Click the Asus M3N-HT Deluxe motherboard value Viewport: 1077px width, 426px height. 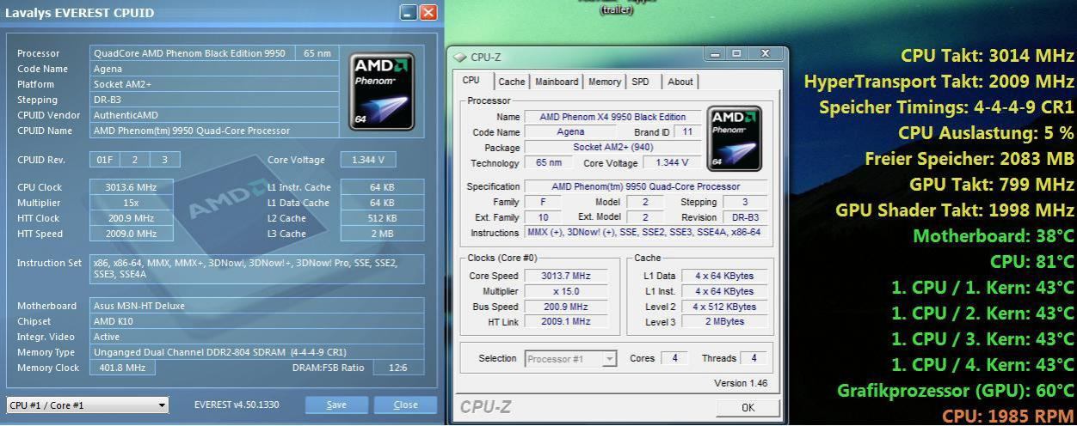point(257,306)
